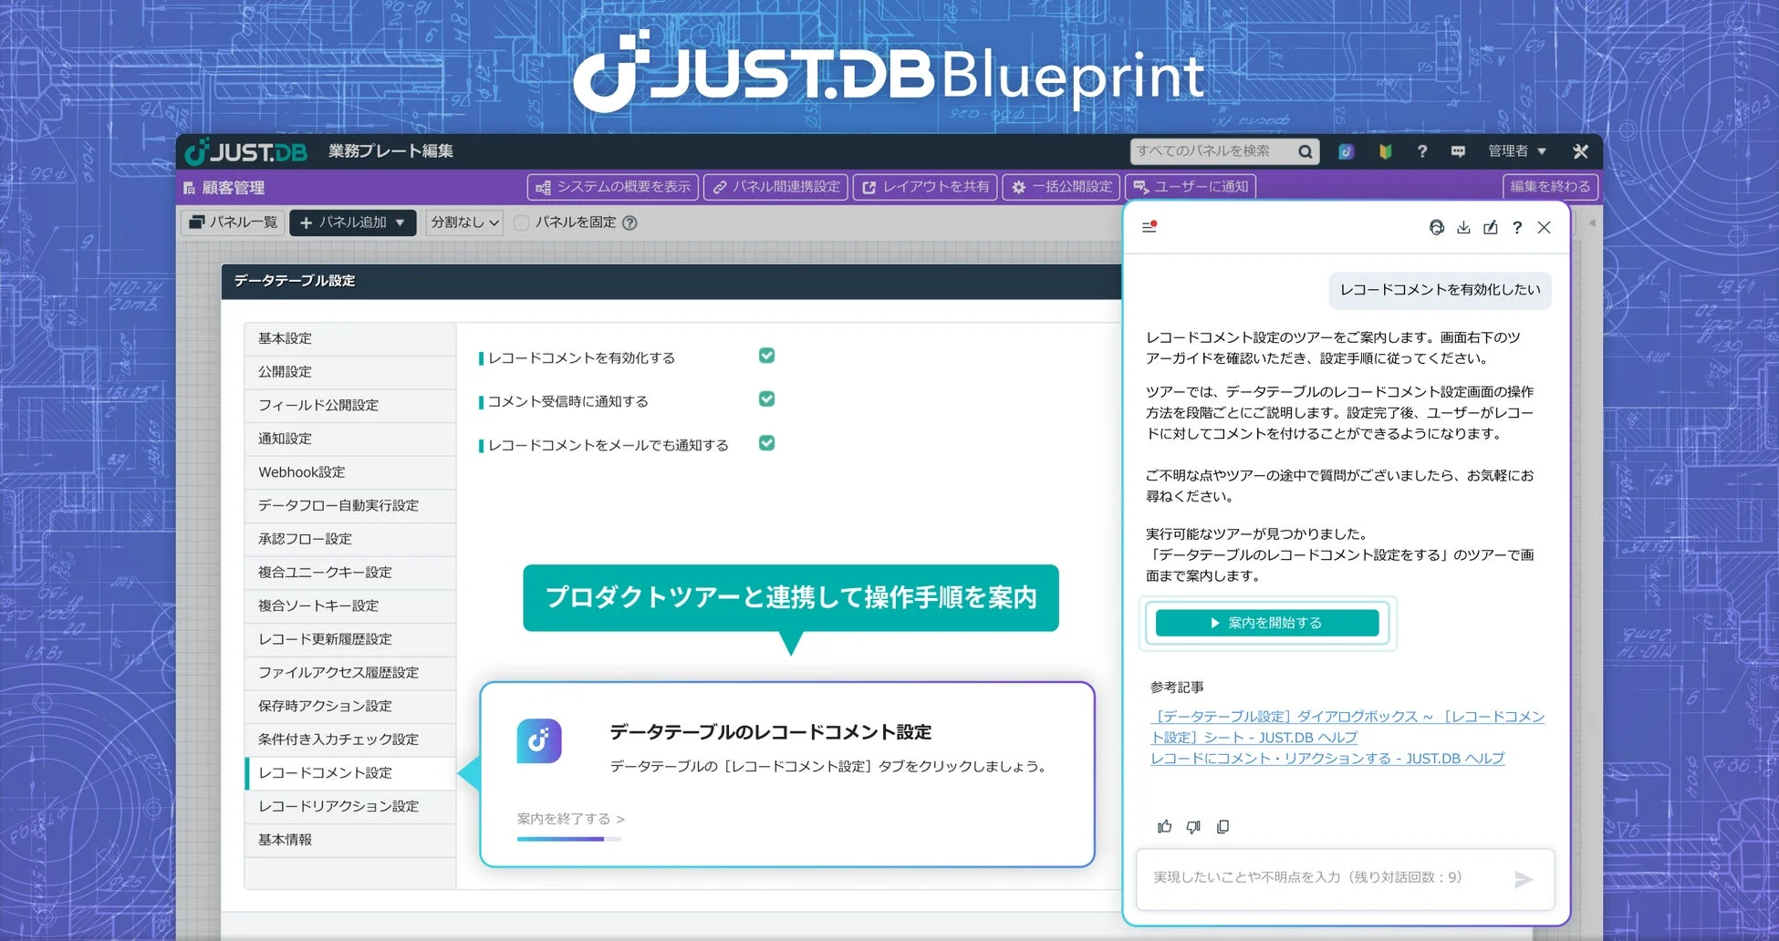Copy the assistant reply

[1222, 826]
